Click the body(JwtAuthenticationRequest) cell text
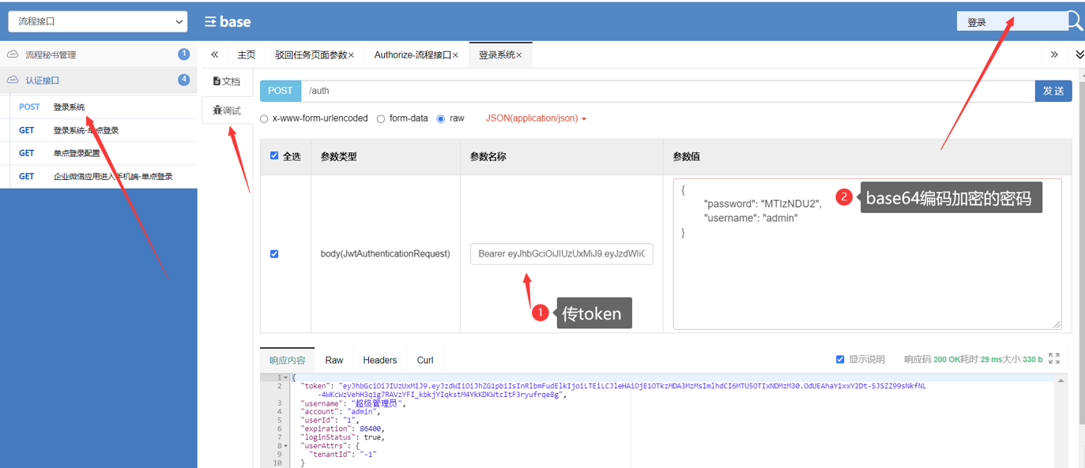The image size is (1085, 468). tap(385, 253)
